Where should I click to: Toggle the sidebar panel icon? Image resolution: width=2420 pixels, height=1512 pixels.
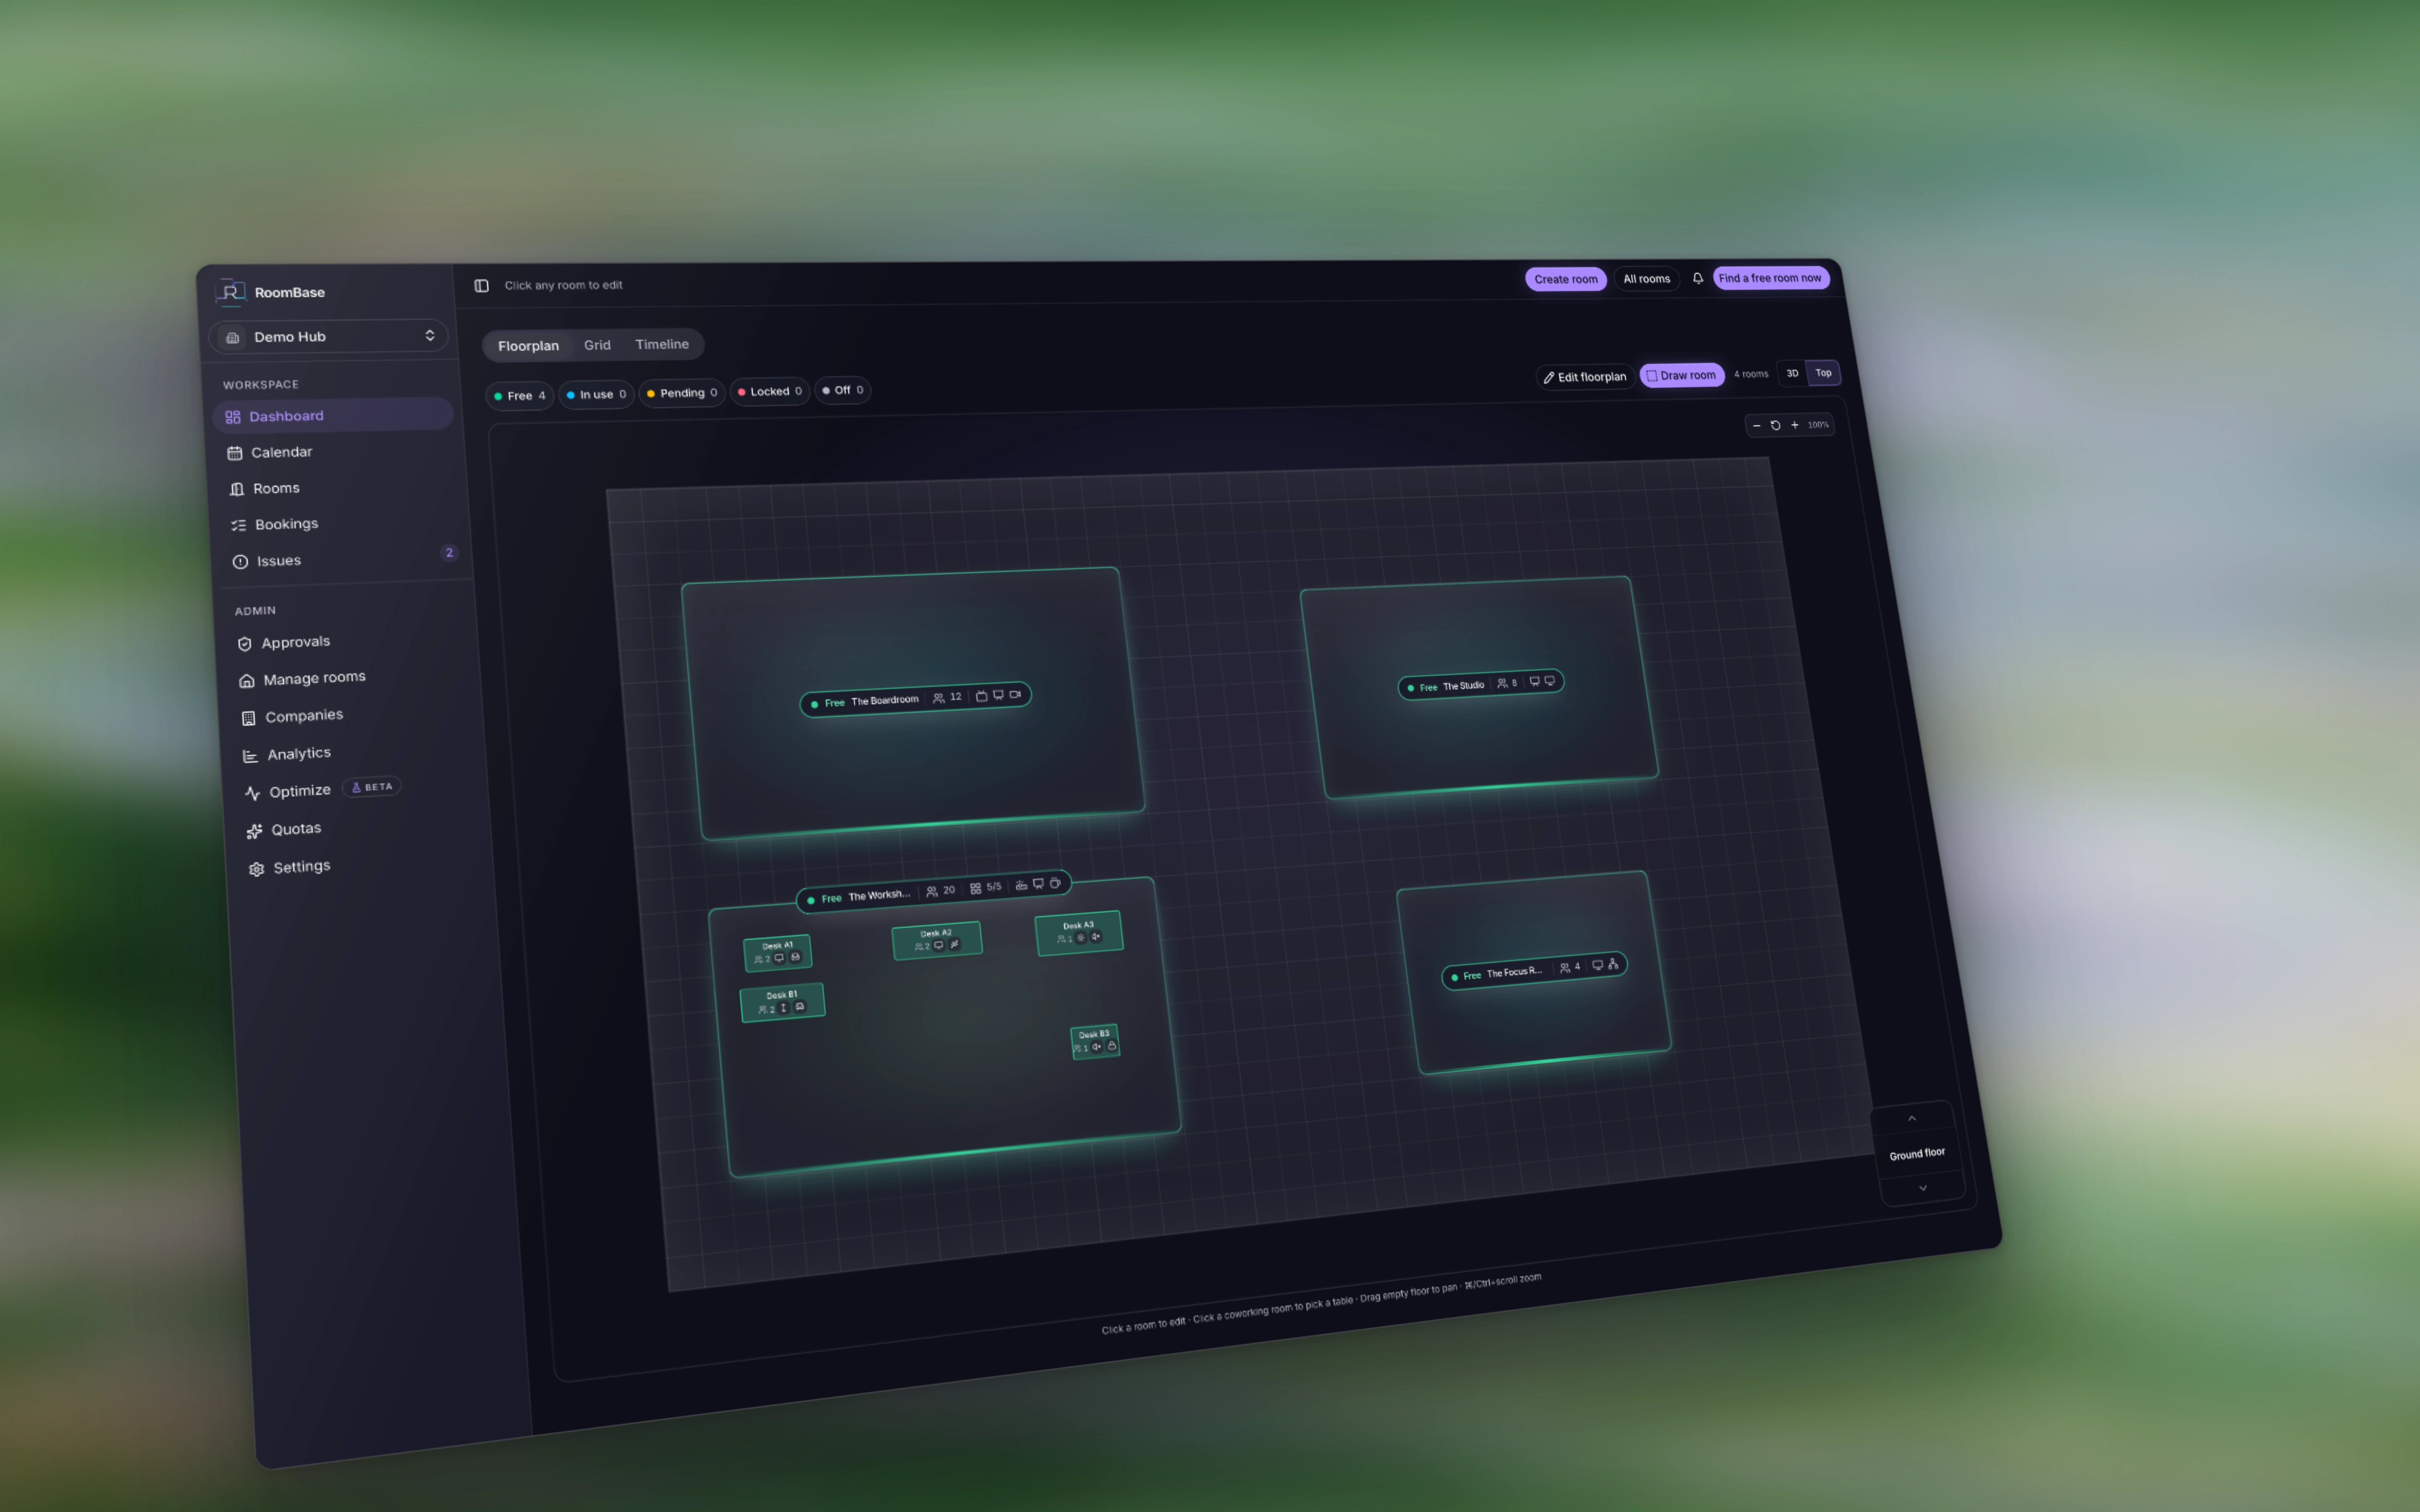[x=481, y=286]
